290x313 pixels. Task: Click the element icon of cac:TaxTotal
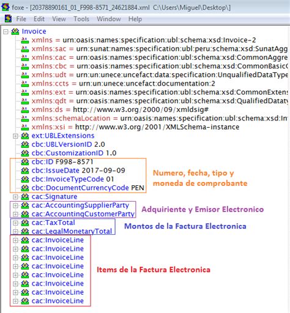click(25, 223)
